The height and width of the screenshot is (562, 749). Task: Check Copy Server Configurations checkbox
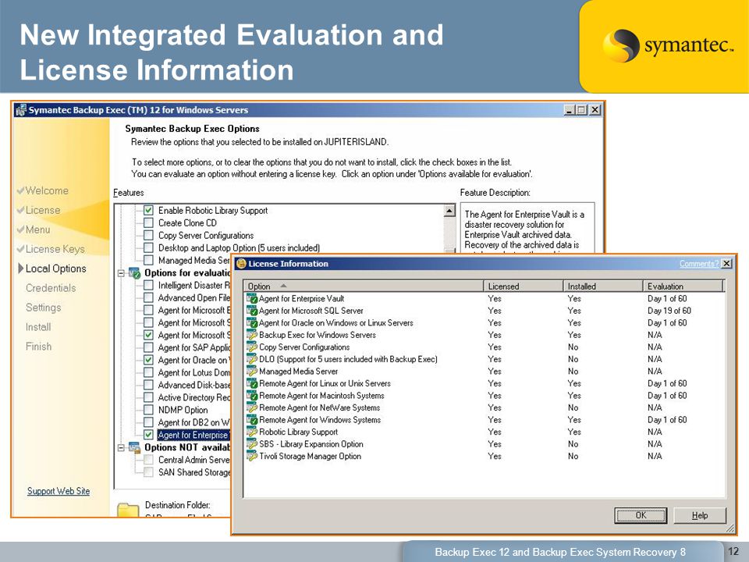click(x=148, y=235)
